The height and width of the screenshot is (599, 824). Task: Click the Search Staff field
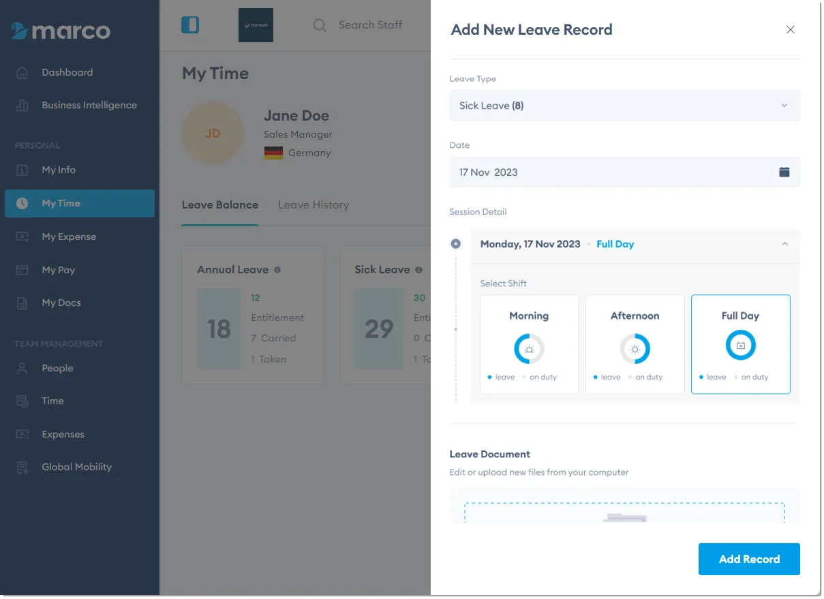tap(370, 25)
